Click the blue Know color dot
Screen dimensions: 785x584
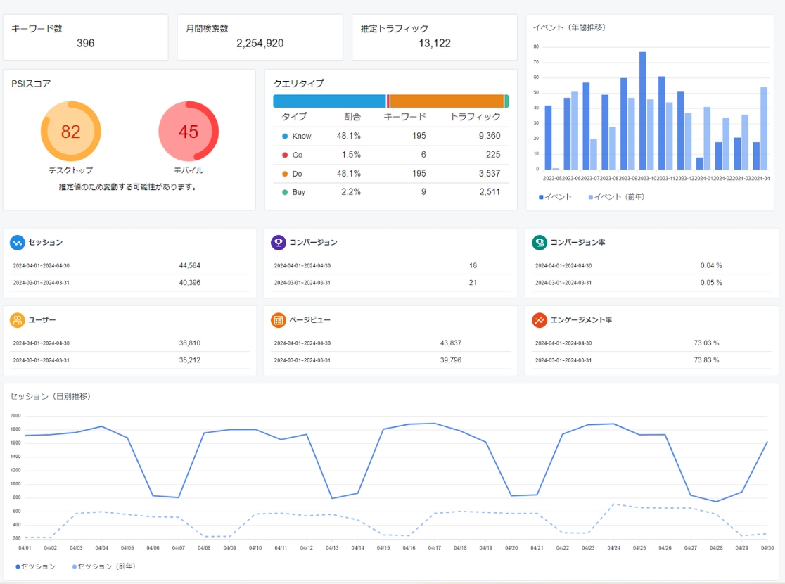[285, 136]
